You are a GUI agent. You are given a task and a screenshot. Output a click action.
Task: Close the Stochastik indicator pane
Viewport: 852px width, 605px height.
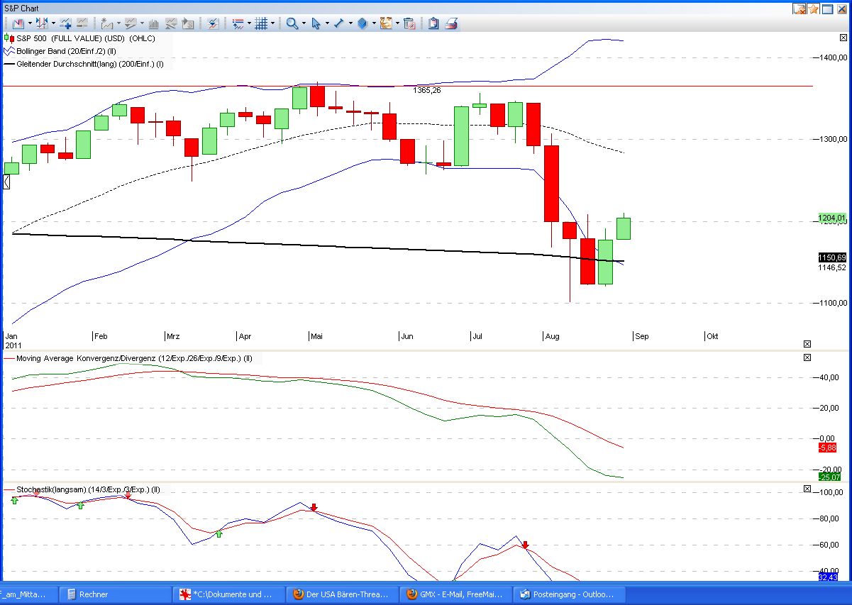(807, 489)
